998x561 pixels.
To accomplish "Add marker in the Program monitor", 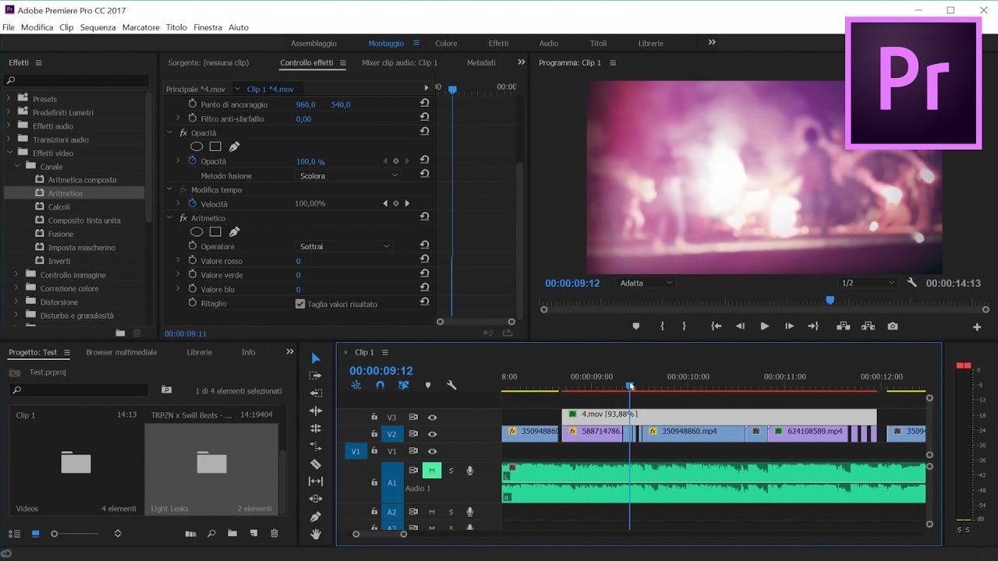I will coord(635,326).
